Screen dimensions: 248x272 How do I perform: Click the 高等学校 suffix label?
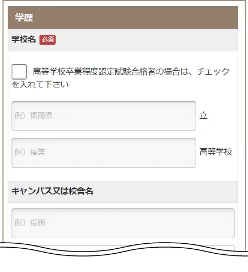[216, 152]
